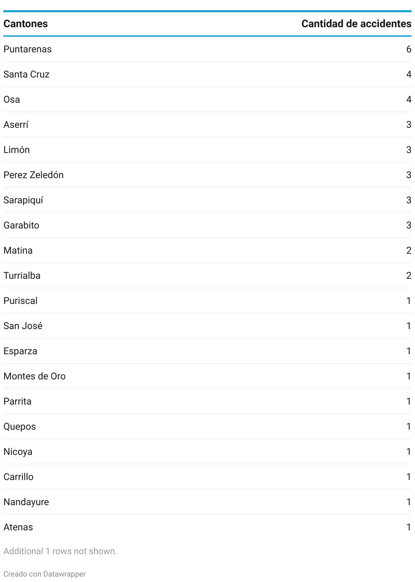Select the San José row
415x582 pixels.
207,326
